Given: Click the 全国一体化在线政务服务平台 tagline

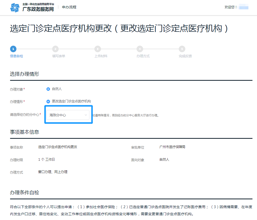Looking at the screenshot, I should [x=38, y=4].
